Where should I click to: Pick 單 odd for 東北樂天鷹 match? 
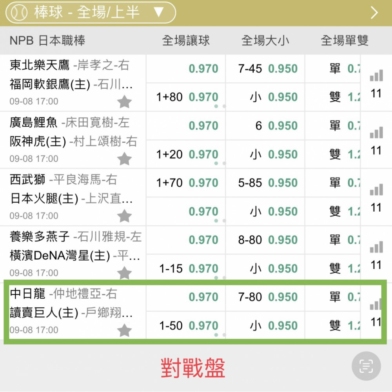click(x=333, y=69)
